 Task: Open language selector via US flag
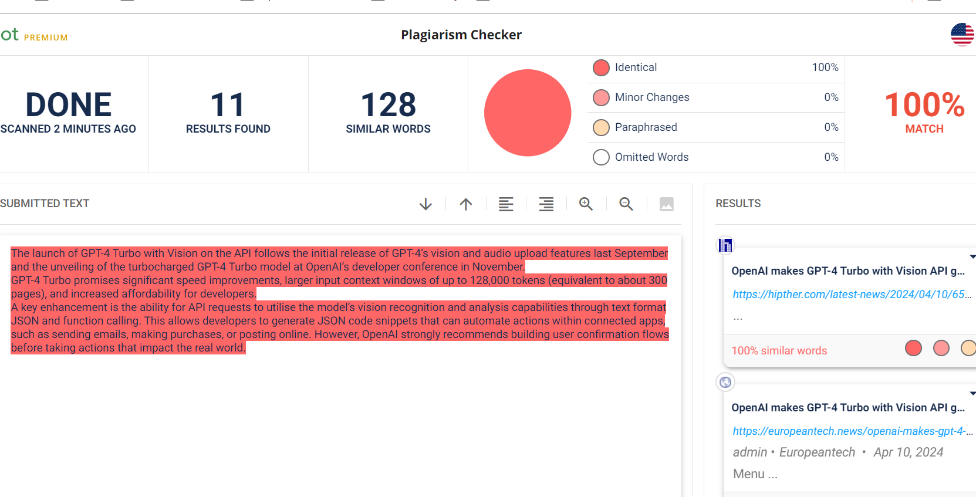962,35
